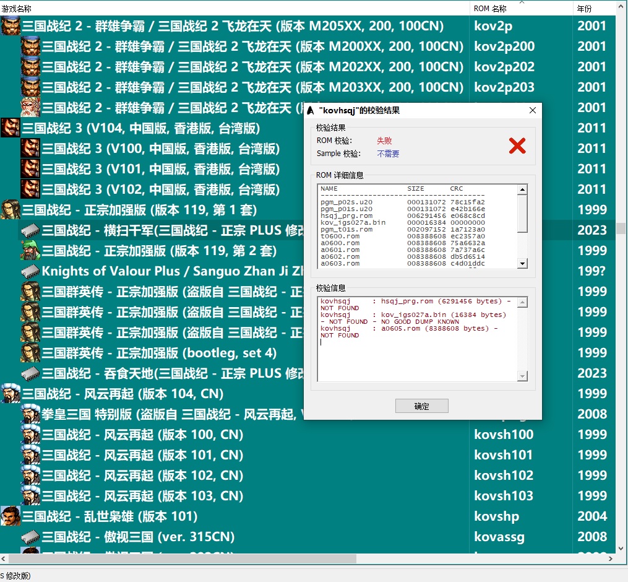
Task: Click the chip icon of 横扫千军 row
Action: [30, 230]
